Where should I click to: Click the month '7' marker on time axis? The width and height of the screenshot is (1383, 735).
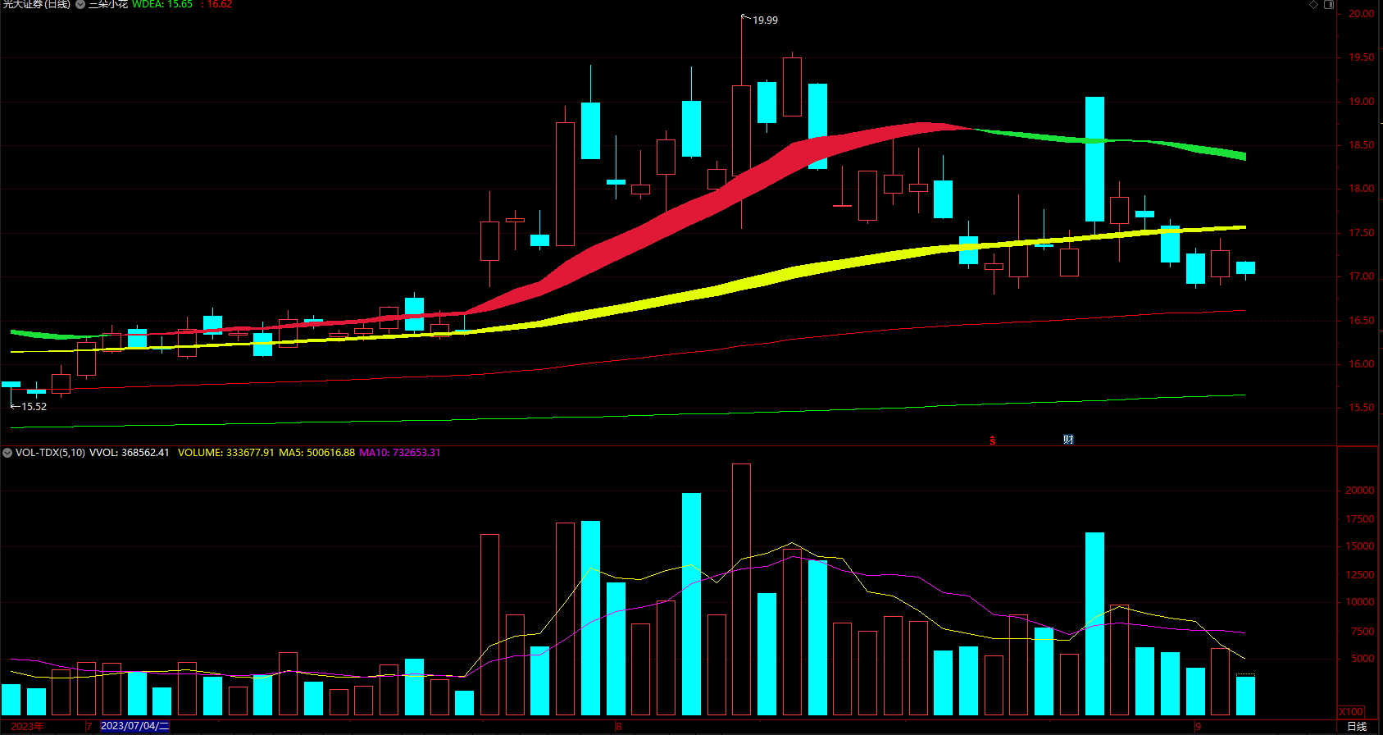pos(89,726)
